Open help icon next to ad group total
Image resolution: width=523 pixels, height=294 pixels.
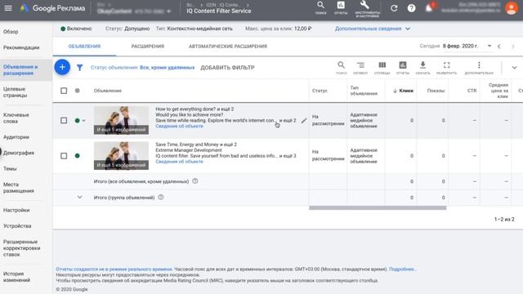tap(161, 197)
